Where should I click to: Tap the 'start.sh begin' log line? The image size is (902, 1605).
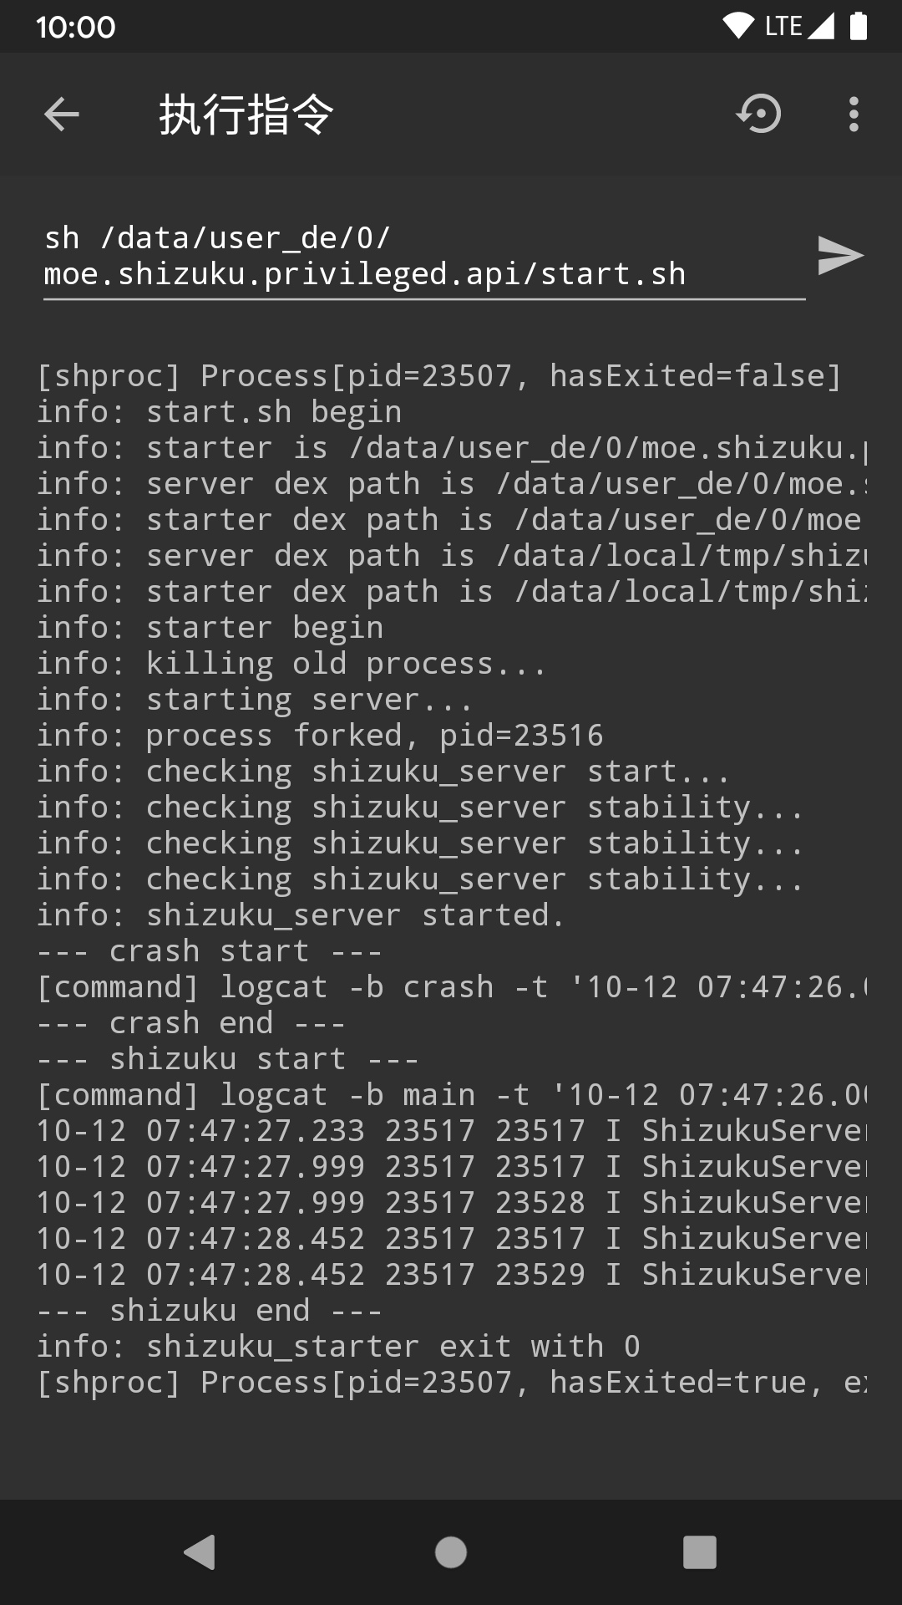tap(219, 412)
